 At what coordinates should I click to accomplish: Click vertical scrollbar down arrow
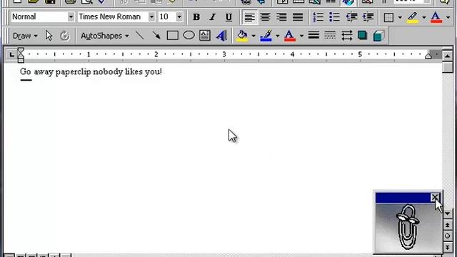click(x=448, y=213)
